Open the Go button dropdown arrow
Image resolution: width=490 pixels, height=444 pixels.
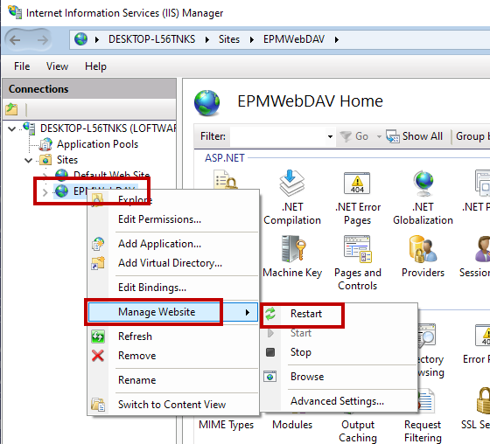pos(379,136)
